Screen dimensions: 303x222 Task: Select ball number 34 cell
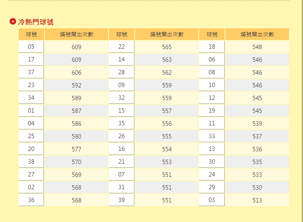click(x=31, y=97)
